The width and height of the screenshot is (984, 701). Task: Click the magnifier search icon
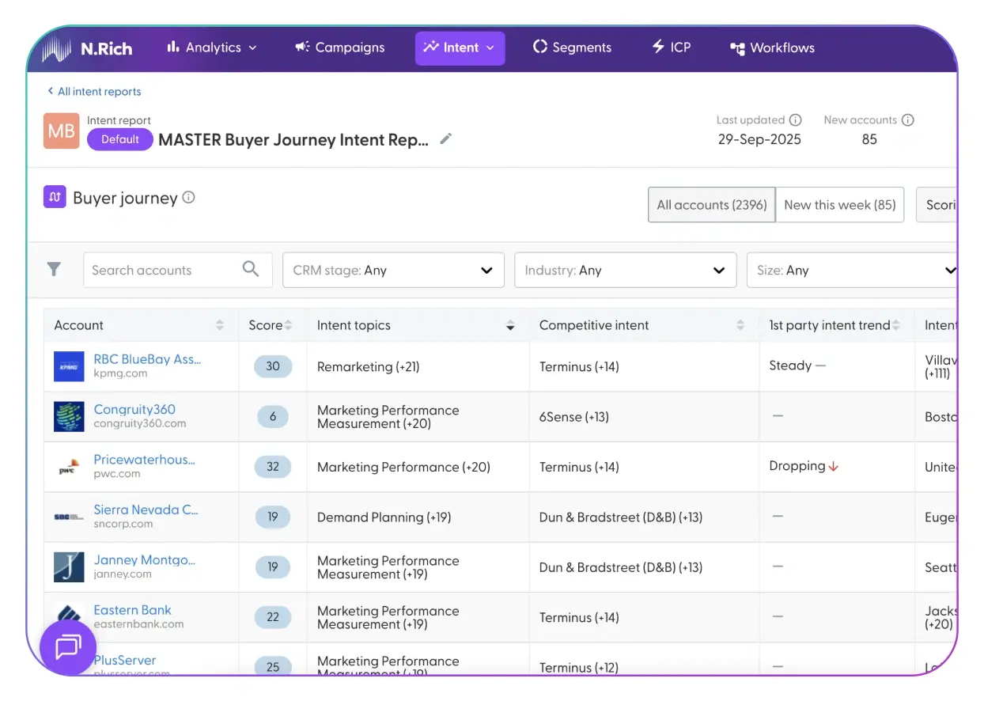point(251,269)
